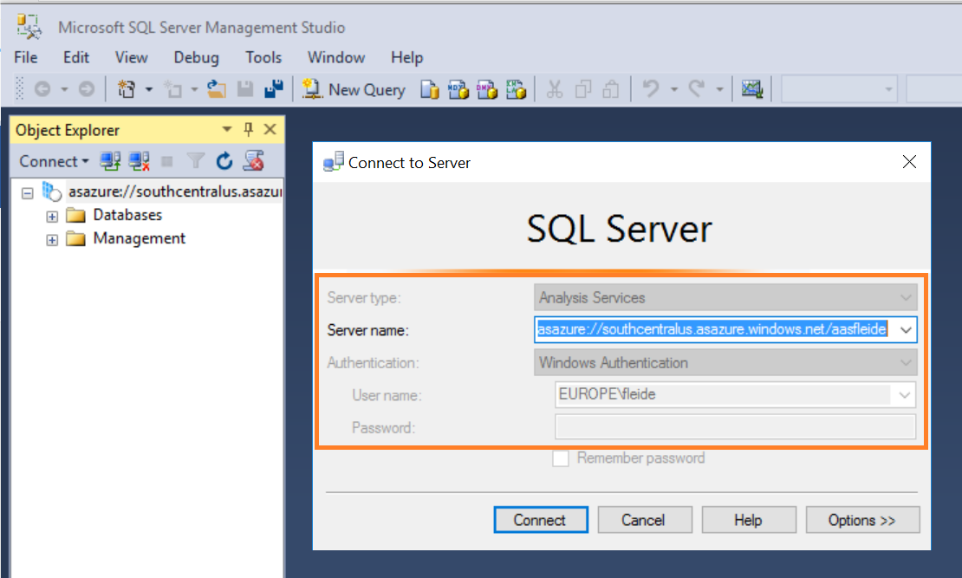
Task: Expand the Management folder node
Action: coord(52,239)
